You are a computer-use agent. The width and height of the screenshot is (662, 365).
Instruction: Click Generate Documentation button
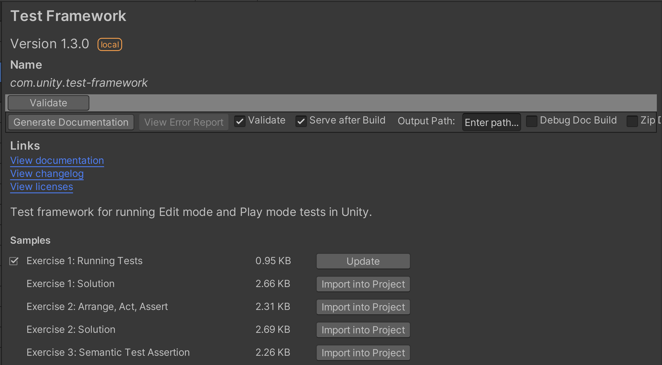point(71,122)
